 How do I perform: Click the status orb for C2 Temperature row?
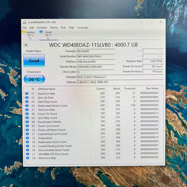27,138
